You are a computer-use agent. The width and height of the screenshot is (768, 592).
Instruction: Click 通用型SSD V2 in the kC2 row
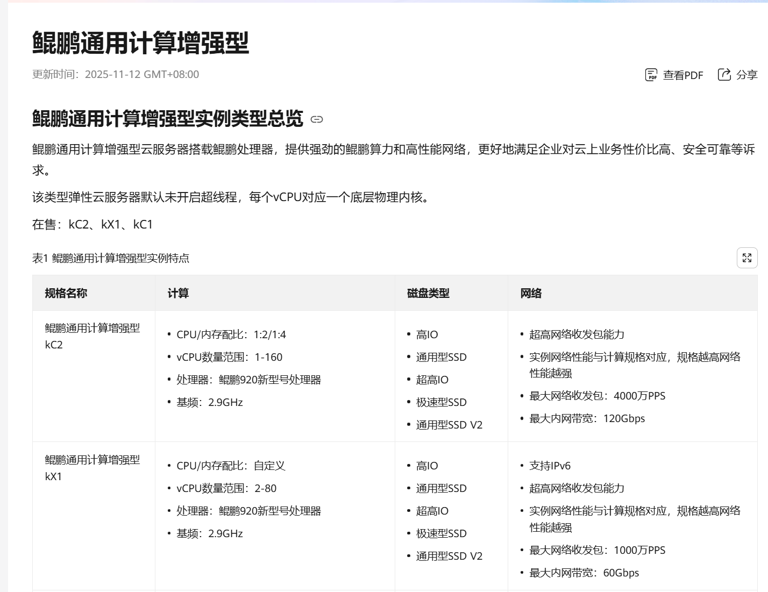click(x=450, y=425)
